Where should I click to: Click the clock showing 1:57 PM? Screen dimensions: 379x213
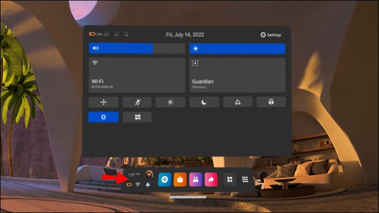pyautogui.click(x=133, y=175)
